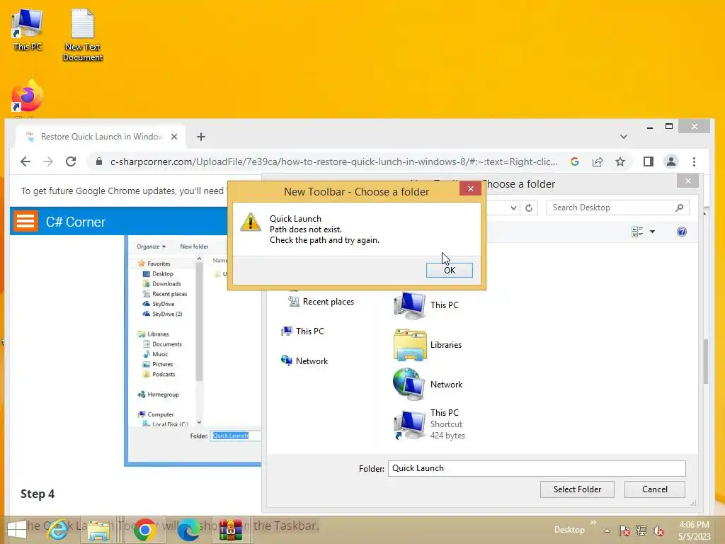Screen dimensions: 725x544
Task: Select This PC in navigation pane
Action: click(303, 331)
